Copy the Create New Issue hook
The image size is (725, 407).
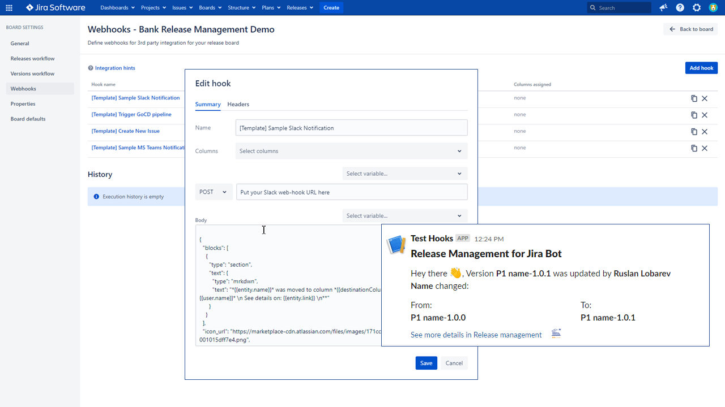pos(694,132)
